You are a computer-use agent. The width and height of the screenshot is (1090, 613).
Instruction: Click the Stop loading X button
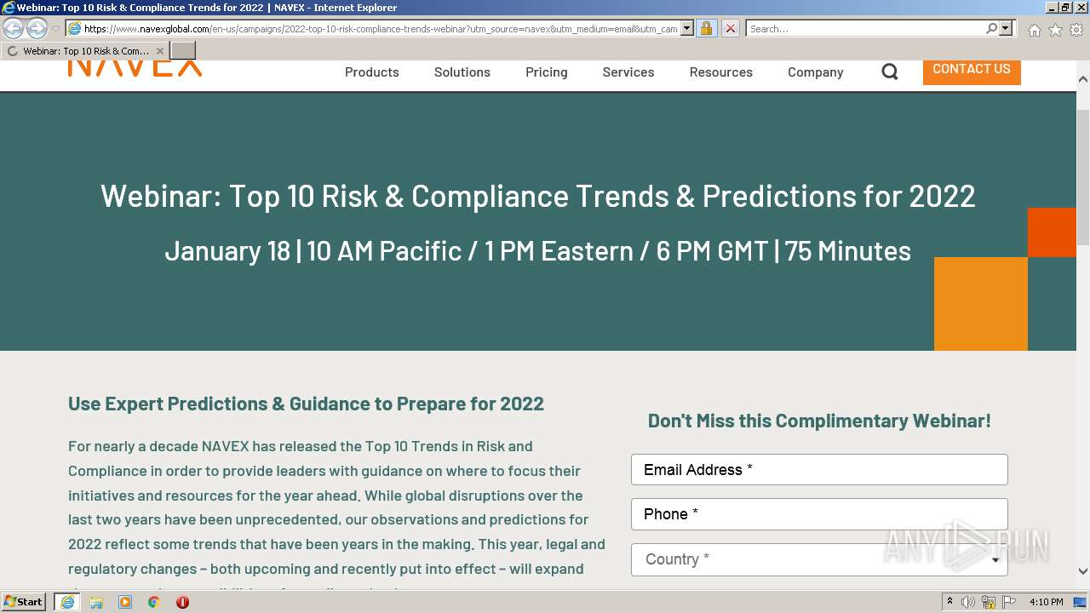(730, 29)
